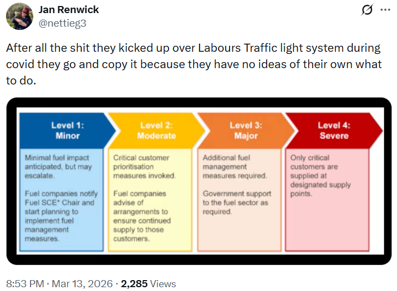Click the 'Critical customer prioritisation measures invoked' text
397x291 pixels.
tap(145, 167)
